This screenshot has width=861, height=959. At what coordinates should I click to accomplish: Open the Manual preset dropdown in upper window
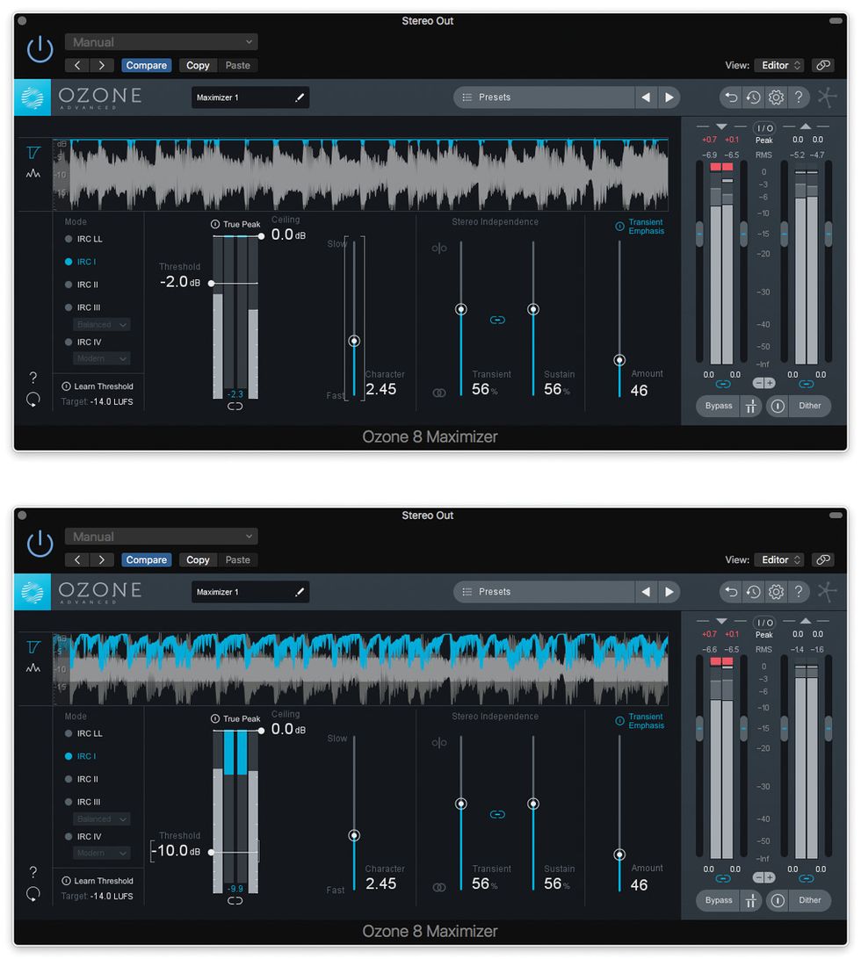(162, 41)
